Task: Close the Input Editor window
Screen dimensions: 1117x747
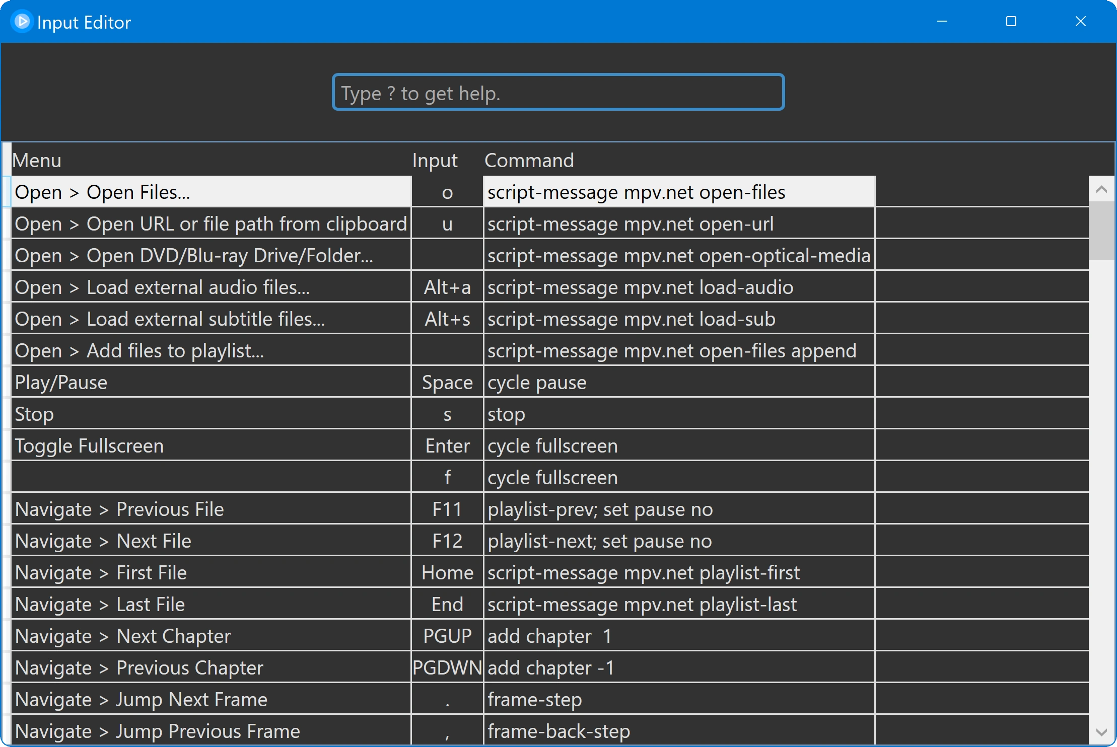Action: pyautogui.click(x=1080, y=22)
